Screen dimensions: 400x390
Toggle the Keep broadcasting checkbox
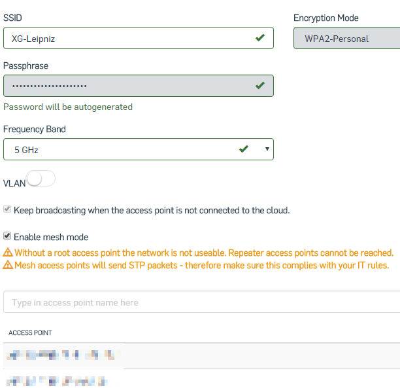(7, 209)
